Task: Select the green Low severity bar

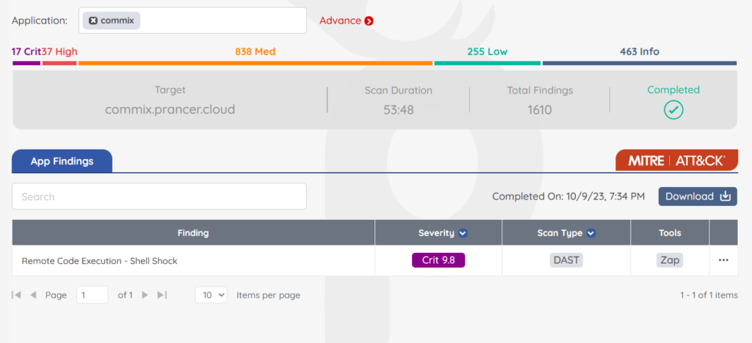Action: tap(488, 63)
